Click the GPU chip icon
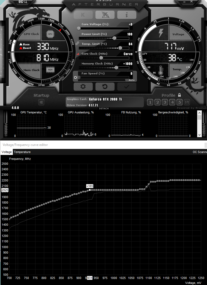 click(50, 34)
